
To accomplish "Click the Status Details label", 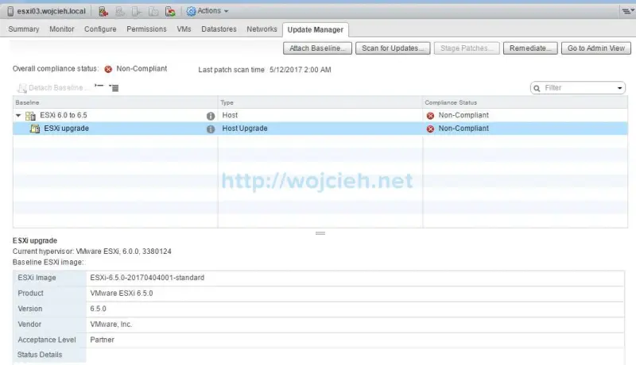I will [x=40, y=355].
